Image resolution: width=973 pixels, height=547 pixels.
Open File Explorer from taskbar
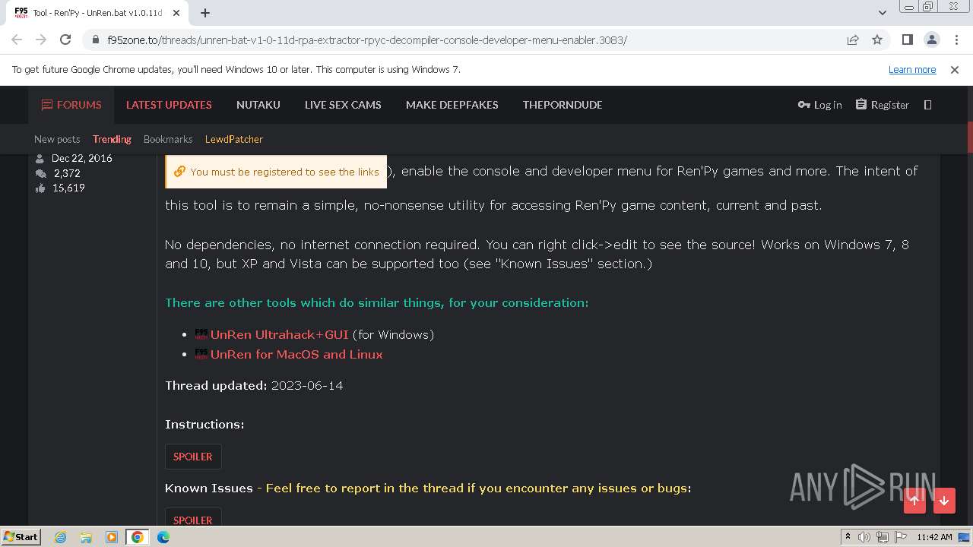[86, 537]
